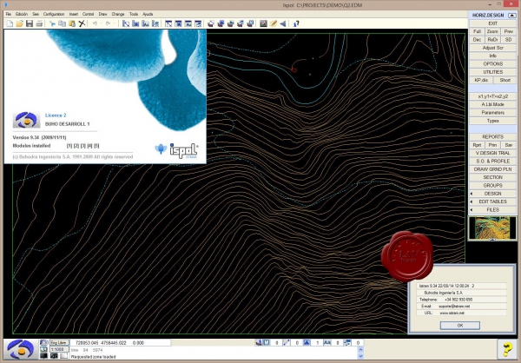Open the Configuration menu
Image resolution: width=521 pixels, height=363 pixels.
(54, 14)
